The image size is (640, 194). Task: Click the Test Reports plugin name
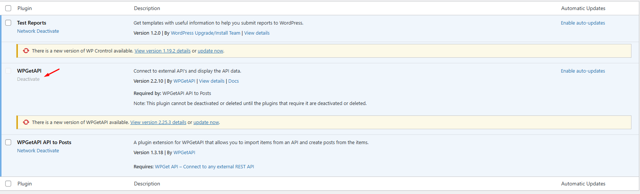click(x=32, y=23)
